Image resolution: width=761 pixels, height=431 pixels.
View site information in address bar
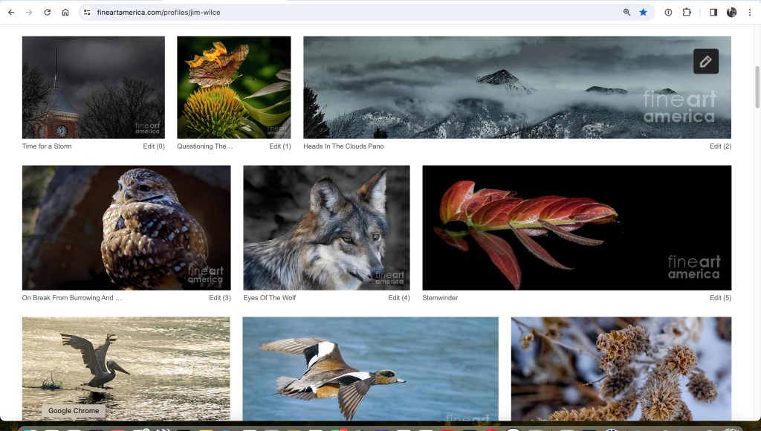tap(87, 13)
